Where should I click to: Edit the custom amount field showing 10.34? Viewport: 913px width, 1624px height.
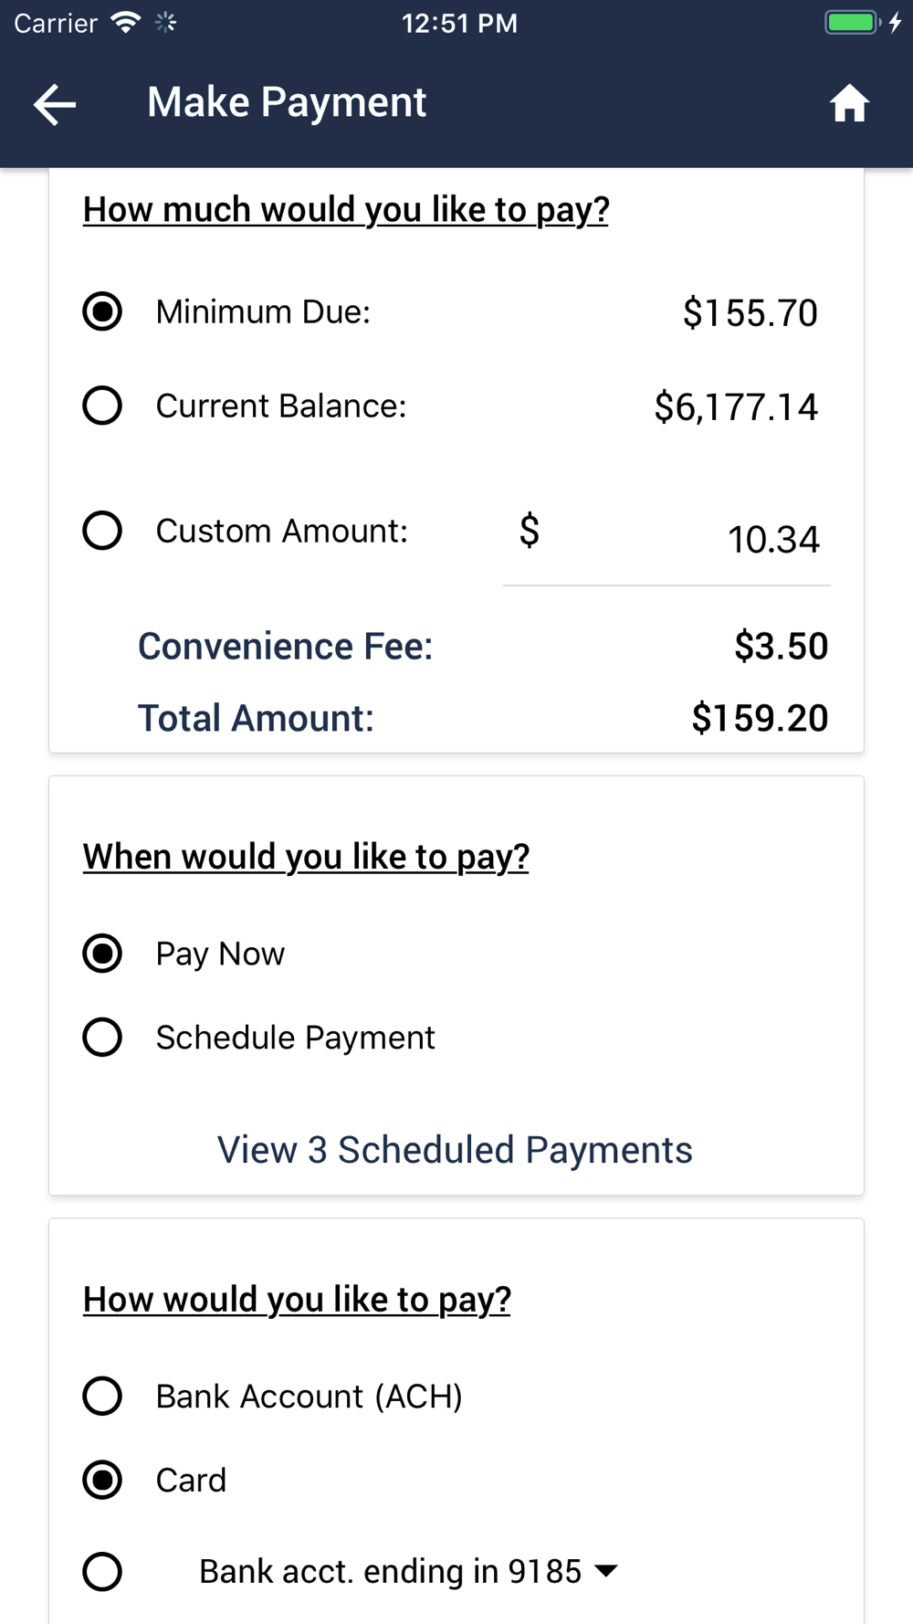[x=666, y=539]
